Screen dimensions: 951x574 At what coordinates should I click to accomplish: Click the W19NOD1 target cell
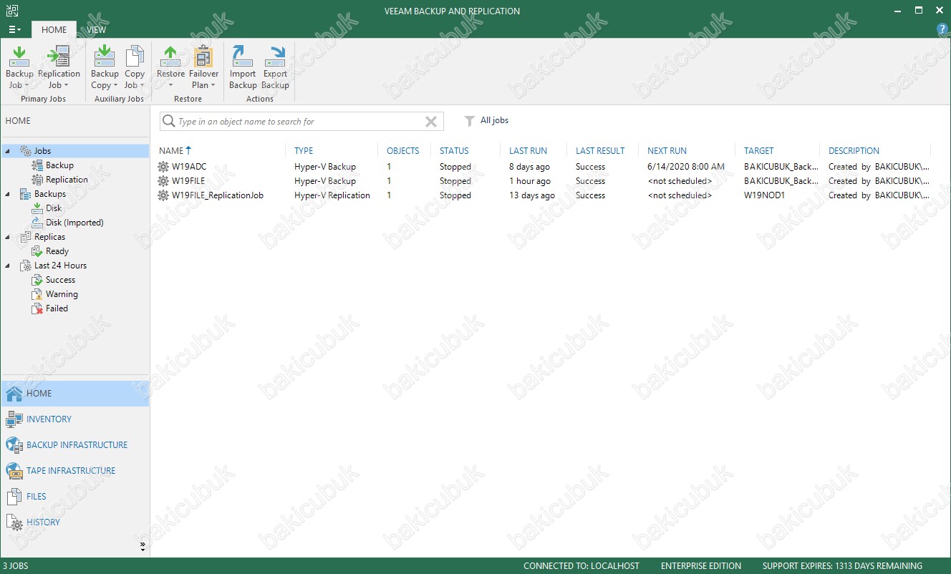pos(764,195)
